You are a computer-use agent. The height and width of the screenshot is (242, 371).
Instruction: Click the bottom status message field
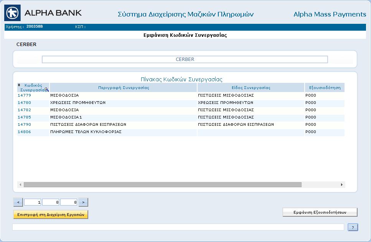pyautogui.click(x=178, y=227)
